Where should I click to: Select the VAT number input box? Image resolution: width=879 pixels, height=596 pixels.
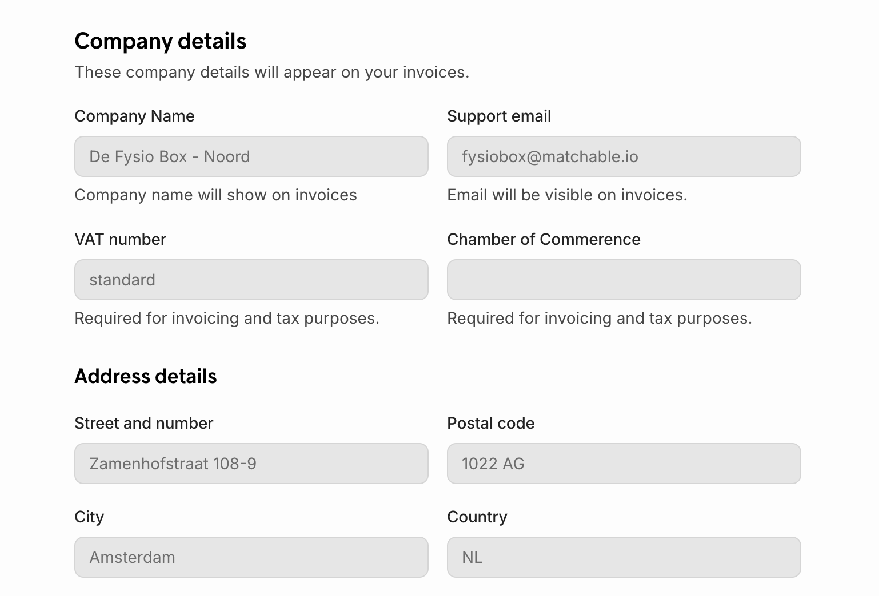tap(251, 280)
